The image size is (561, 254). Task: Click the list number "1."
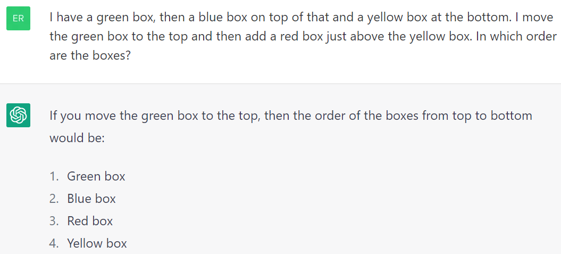(x=54, y=176)
